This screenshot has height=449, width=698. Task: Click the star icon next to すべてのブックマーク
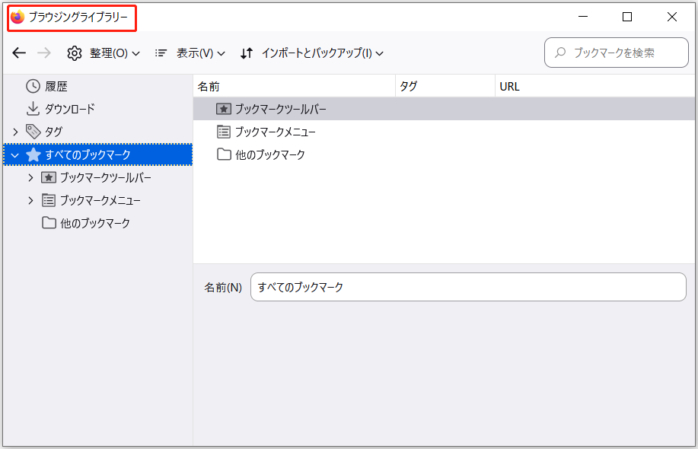pos(33,154)
